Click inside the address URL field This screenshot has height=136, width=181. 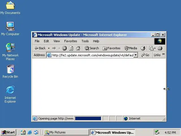(x=93, y=55)
